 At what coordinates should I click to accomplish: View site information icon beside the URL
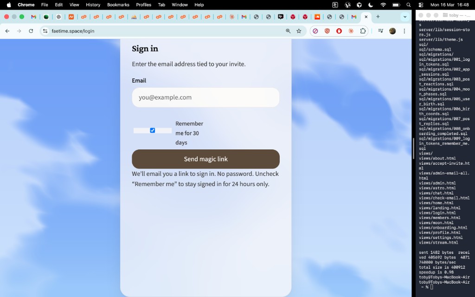point(45,31)
